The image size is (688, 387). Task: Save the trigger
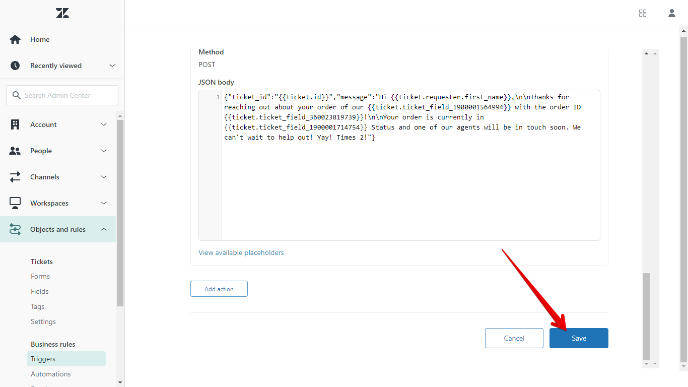click(579, 338)
